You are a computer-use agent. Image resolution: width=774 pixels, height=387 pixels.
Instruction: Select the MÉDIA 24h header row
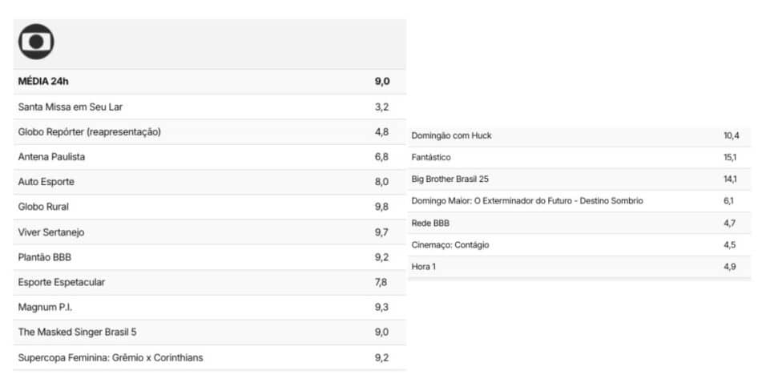[210, 82]
